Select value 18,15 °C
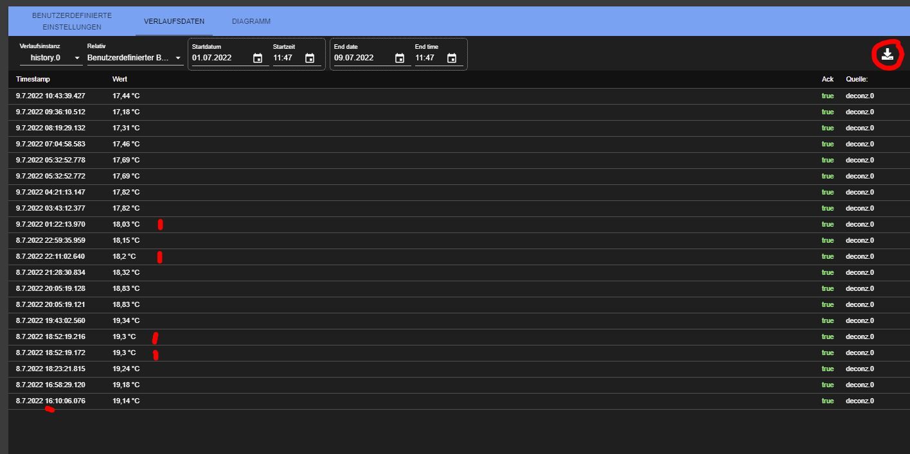This screenshot has width=910, height=454. tap(126, 240)
